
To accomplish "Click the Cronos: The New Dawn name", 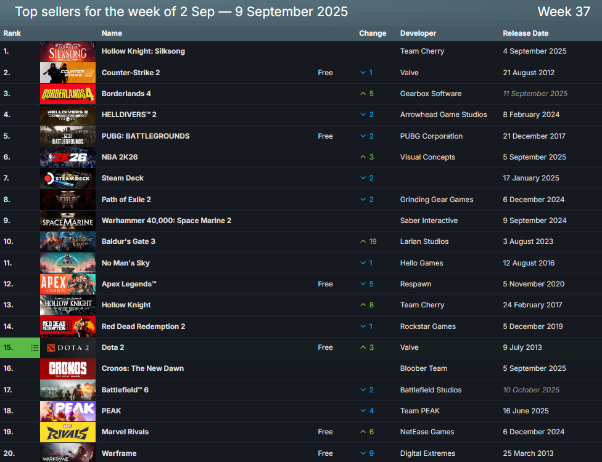I will point(142,368).
